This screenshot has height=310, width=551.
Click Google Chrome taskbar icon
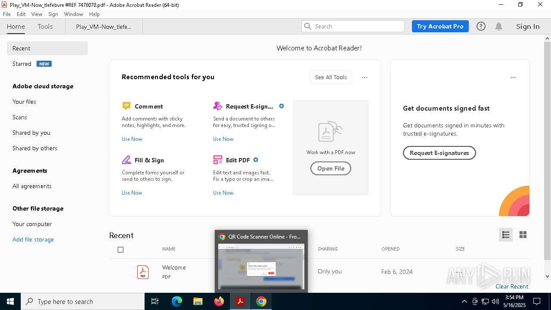tap(261, 301)
